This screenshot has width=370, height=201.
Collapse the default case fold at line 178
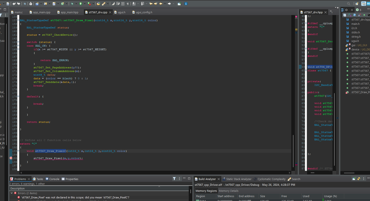point(18,96)
